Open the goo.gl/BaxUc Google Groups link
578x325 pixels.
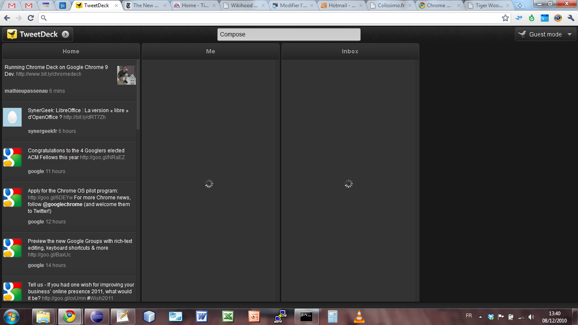pyautogui.click(x=50, y=255)
